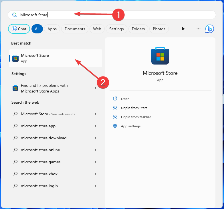Click the Open external-link icon

pos(115,99)
